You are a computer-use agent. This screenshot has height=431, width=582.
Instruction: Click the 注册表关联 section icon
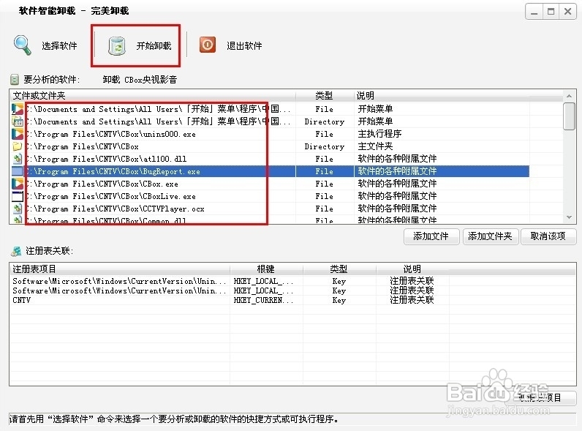point(16,251)
